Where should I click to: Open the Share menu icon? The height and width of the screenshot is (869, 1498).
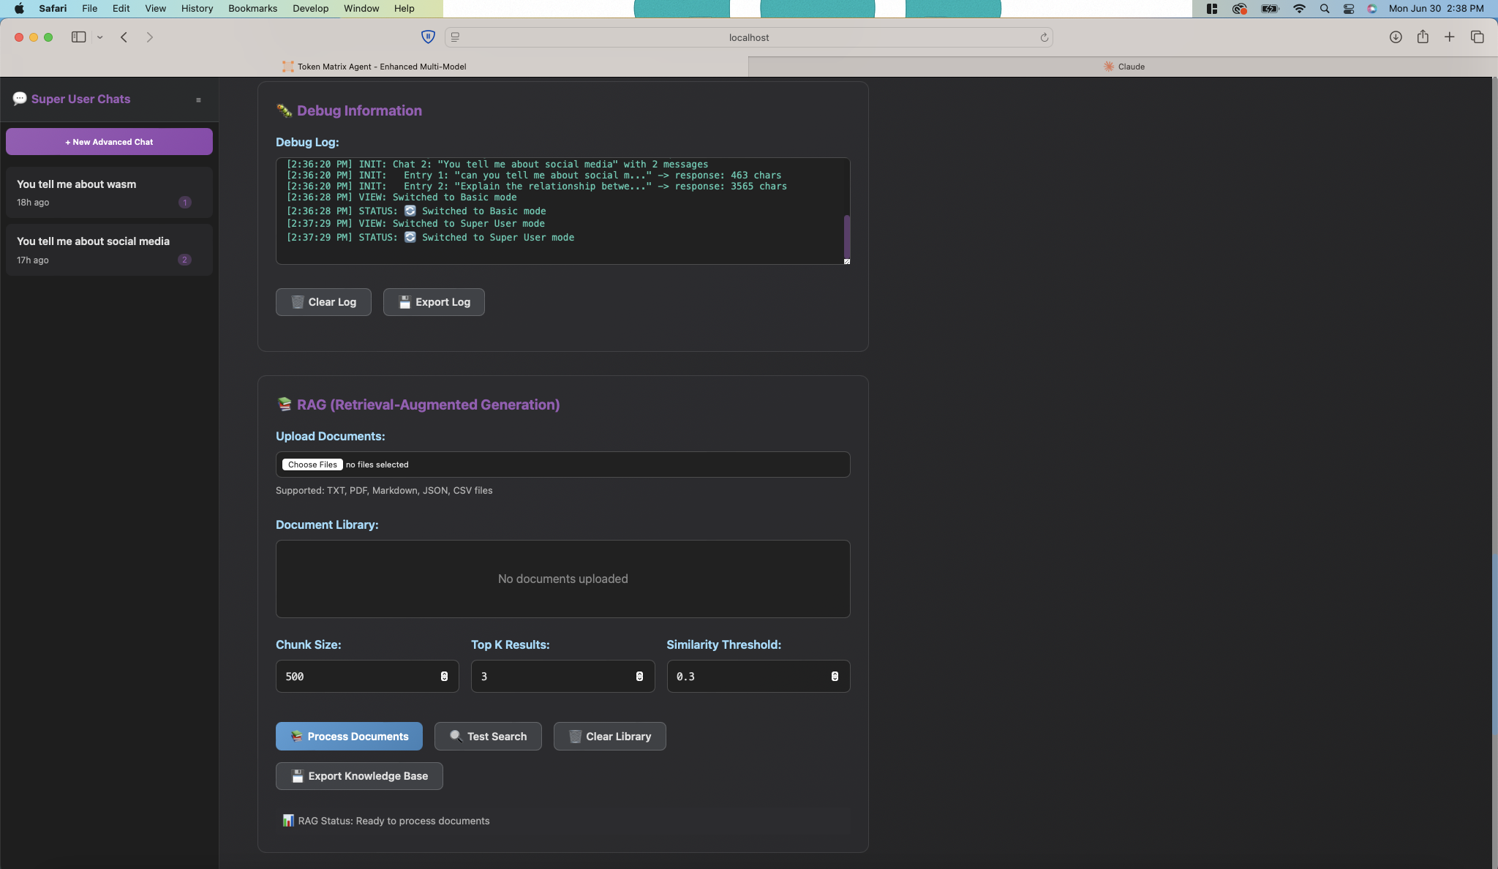[1423, 37]
